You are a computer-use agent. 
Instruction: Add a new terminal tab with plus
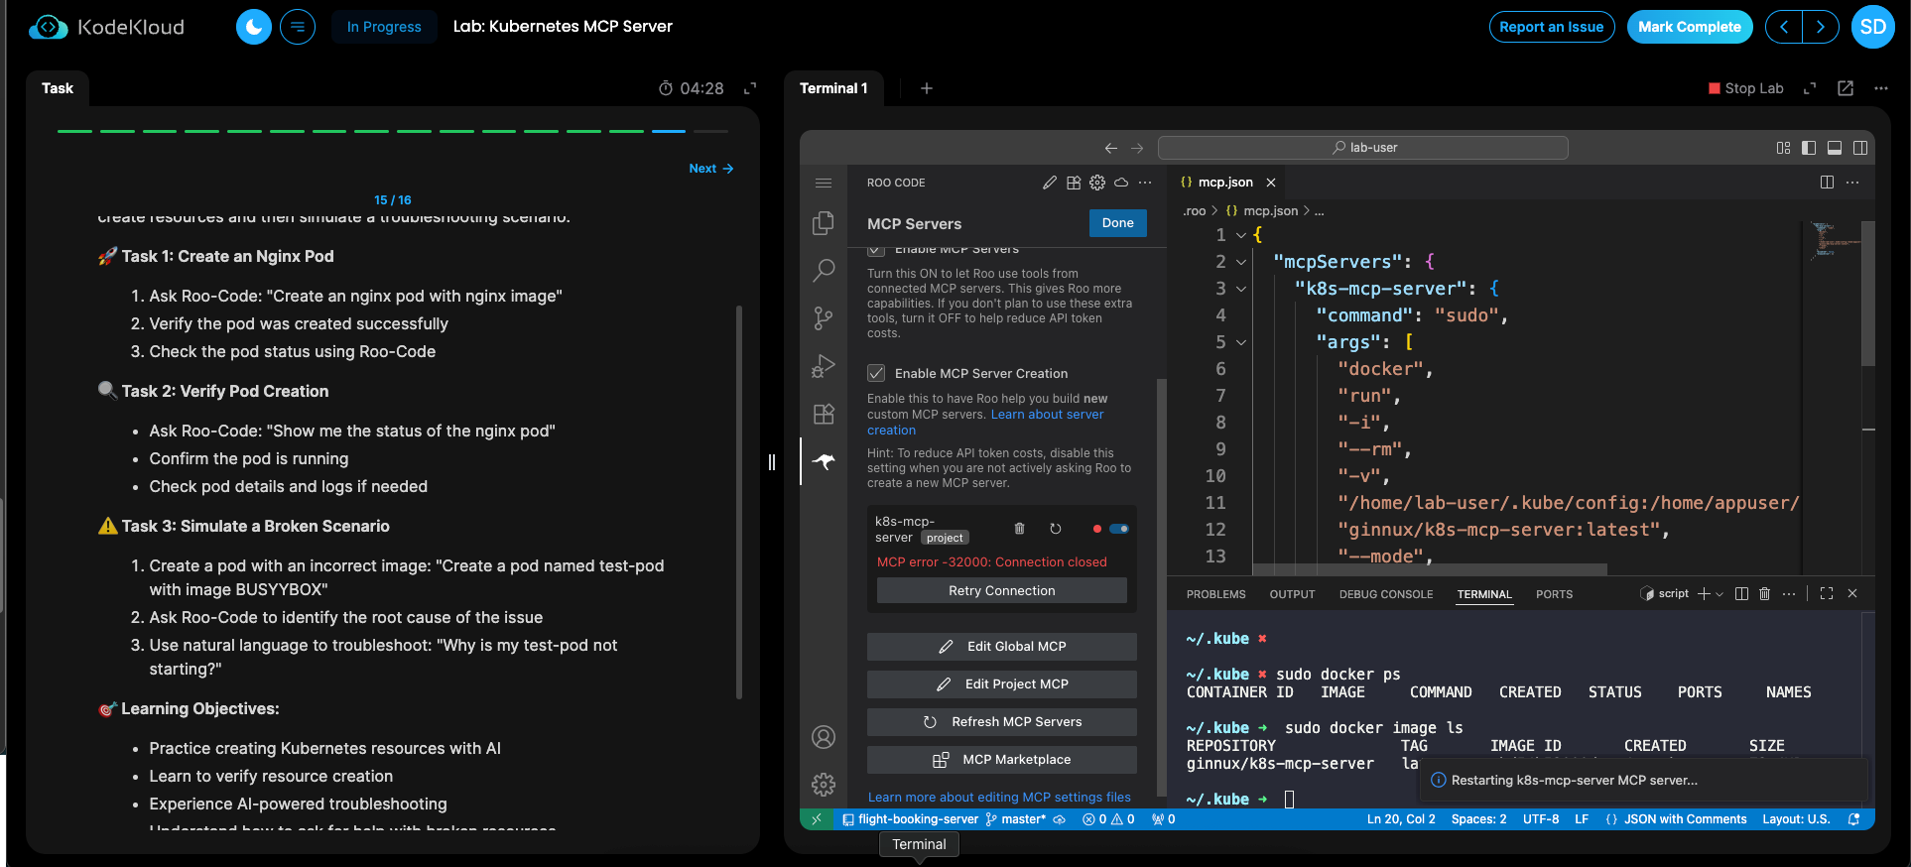(x=927, y=88)
